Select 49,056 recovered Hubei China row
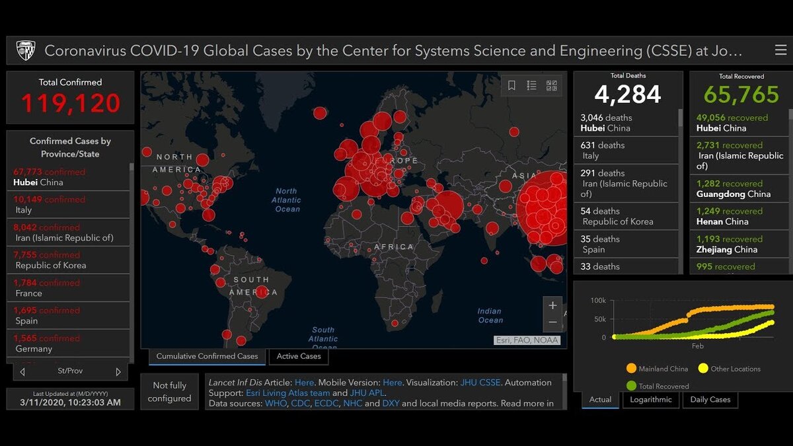Viewport: 793px width, 446px height. [739, 123]
